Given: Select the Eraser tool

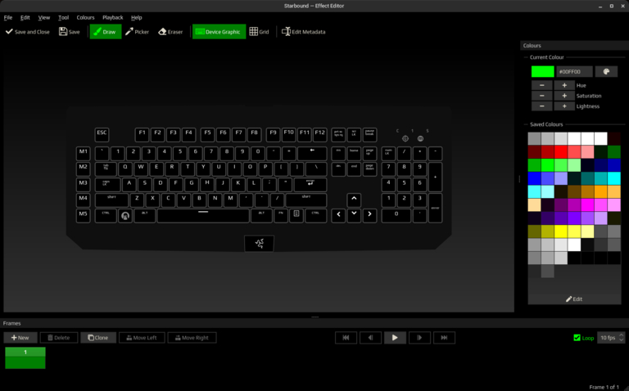Looking at the screenshot, I should (x=171, y=32).
